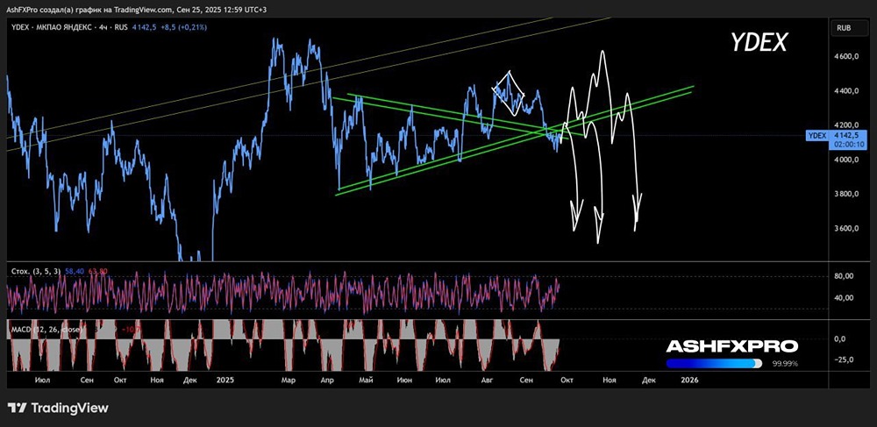Click the Апр label on time axis
Image resolution: width=877 pixels, height=427 pixels.
(328, 380)
